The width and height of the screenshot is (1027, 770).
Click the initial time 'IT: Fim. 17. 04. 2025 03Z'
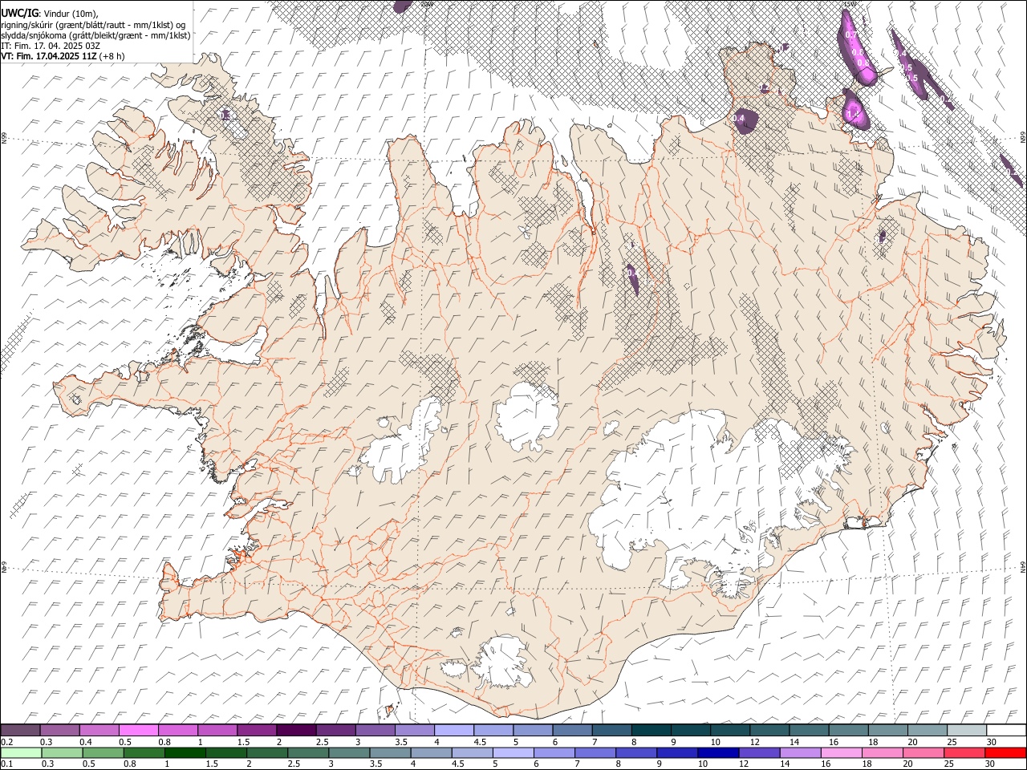50,46
